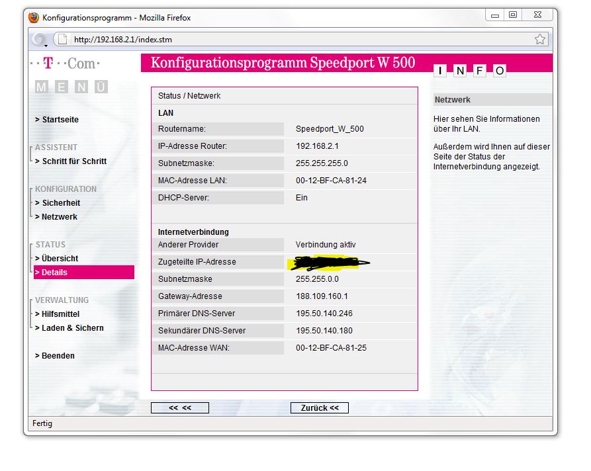The image size is (591, 471).
Task: Select Übersicht under Status
Action: pos(57,259)
